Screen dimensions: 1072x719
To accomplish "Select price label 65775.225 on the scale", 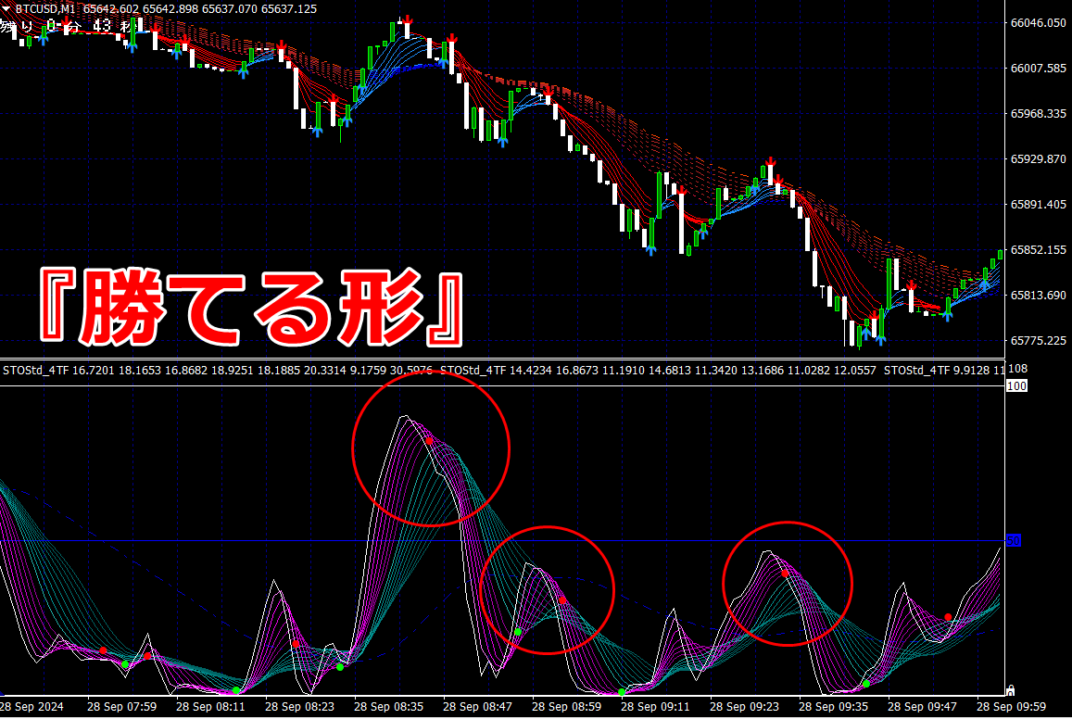I will click(1038, 340).
